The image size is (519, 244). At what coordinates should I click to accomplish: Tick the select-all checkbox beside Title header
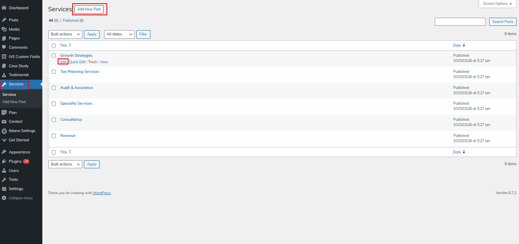point(54,45)
